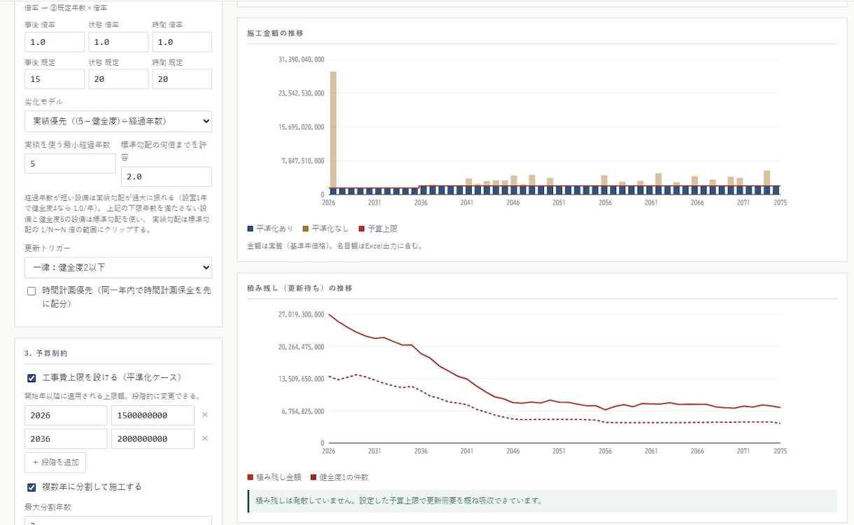The image size is (854, 525).
Task: Click the + 段階を追加 button
Action: (x=55, y=462)
